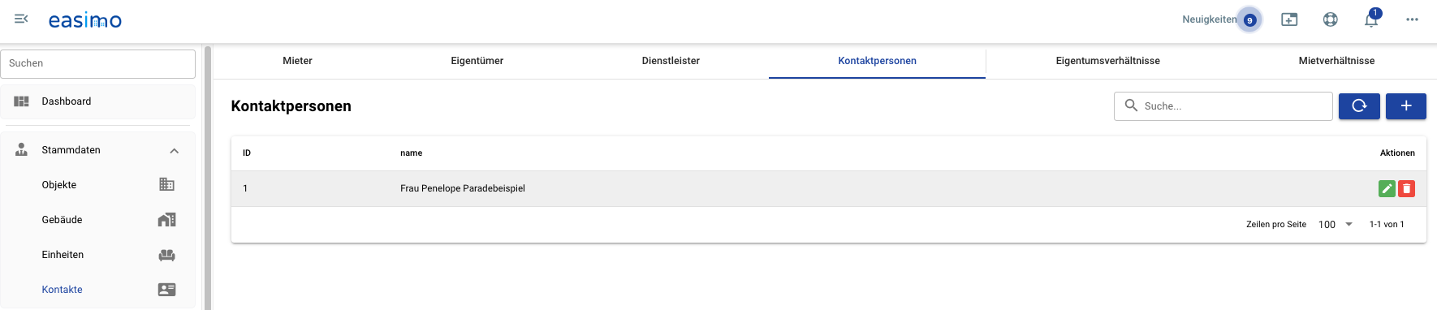Switch to the Mieter tab
This screenshot has width=1437, height=310.
[x=297, y=61]
